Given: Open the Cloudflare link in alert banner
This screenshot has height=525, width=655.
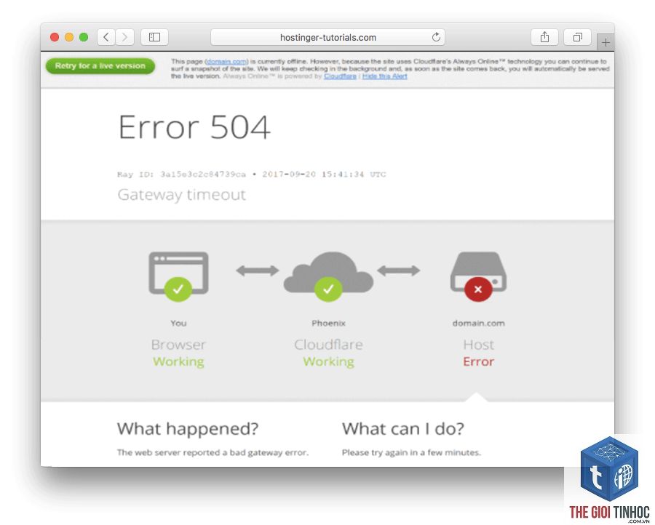Looking at the screenshot, I should [x=340, y=76].
